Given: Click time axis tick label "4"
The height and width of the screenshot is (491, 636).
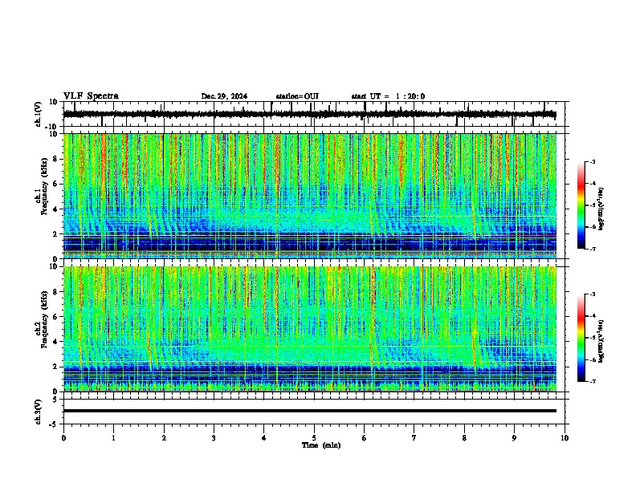Looking at the screenshot, I should point(264,438).
